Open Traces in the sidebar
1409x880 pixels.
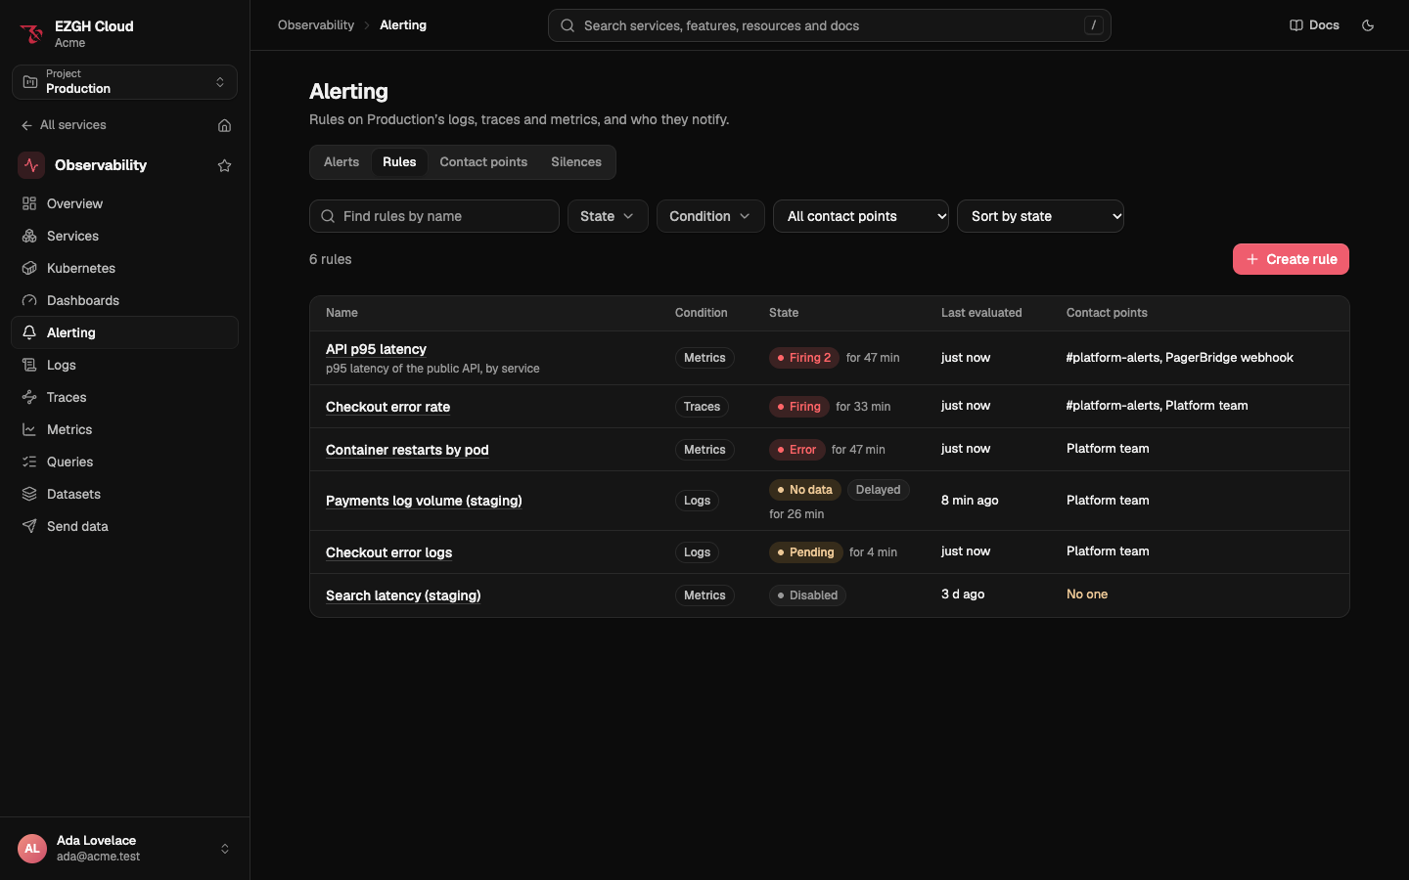124,397
